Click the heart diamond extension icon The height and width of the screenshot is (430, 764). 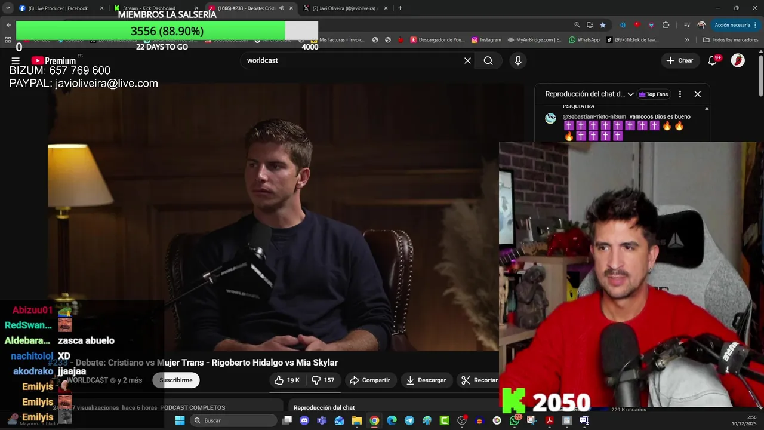[651, 25]
